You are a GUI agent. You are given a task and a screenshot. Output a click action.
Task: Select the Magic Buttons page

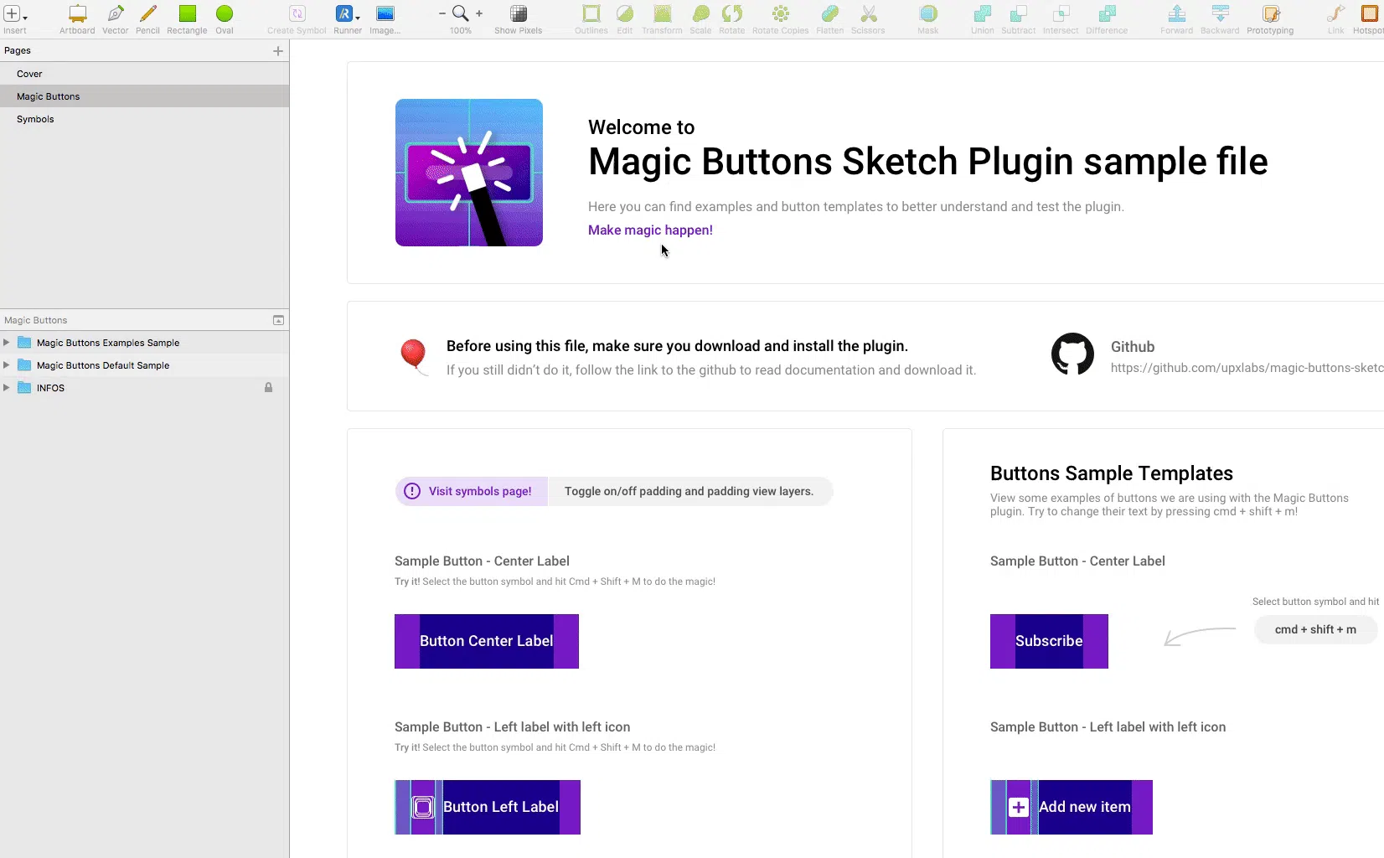(x=144, y=96)
